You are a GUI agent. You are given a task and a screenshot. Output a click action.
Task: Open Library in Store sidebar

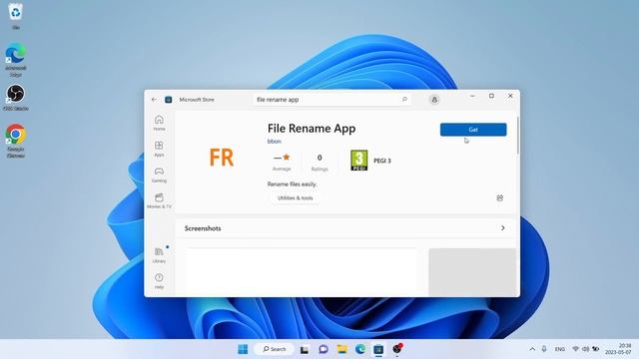click(x=159, y=255)
